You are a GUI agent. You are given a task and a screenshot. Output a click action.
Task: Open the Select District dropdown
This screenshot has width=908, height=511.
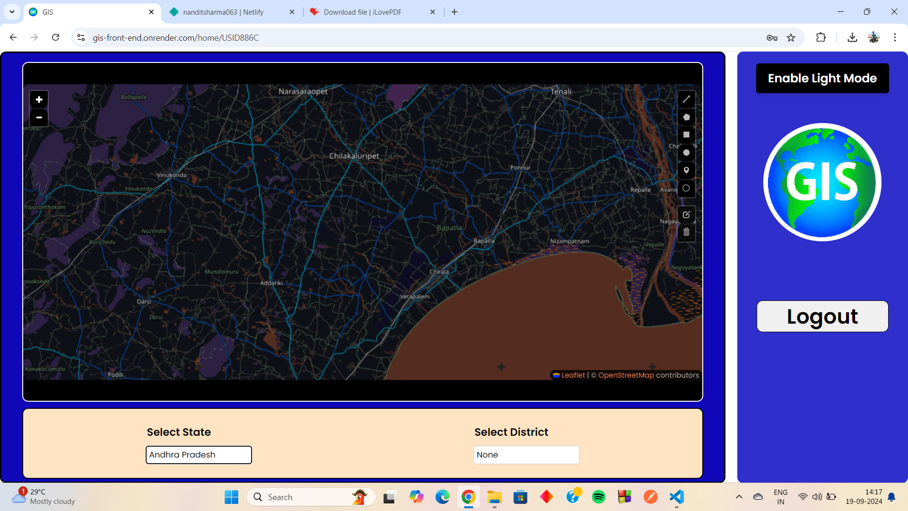pos(526,455)
